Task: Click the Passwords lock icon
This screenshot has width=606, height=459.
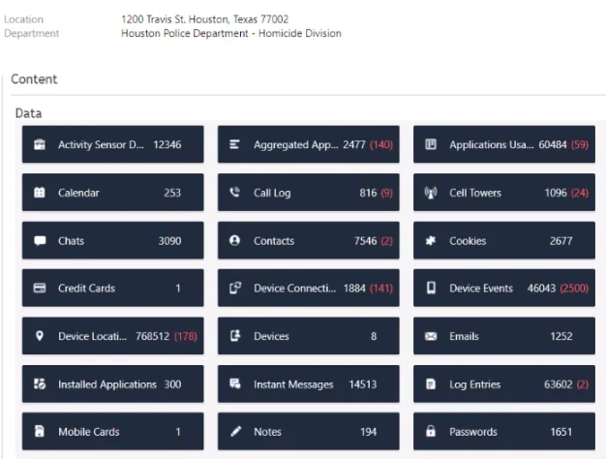Action: pos(431,432)
